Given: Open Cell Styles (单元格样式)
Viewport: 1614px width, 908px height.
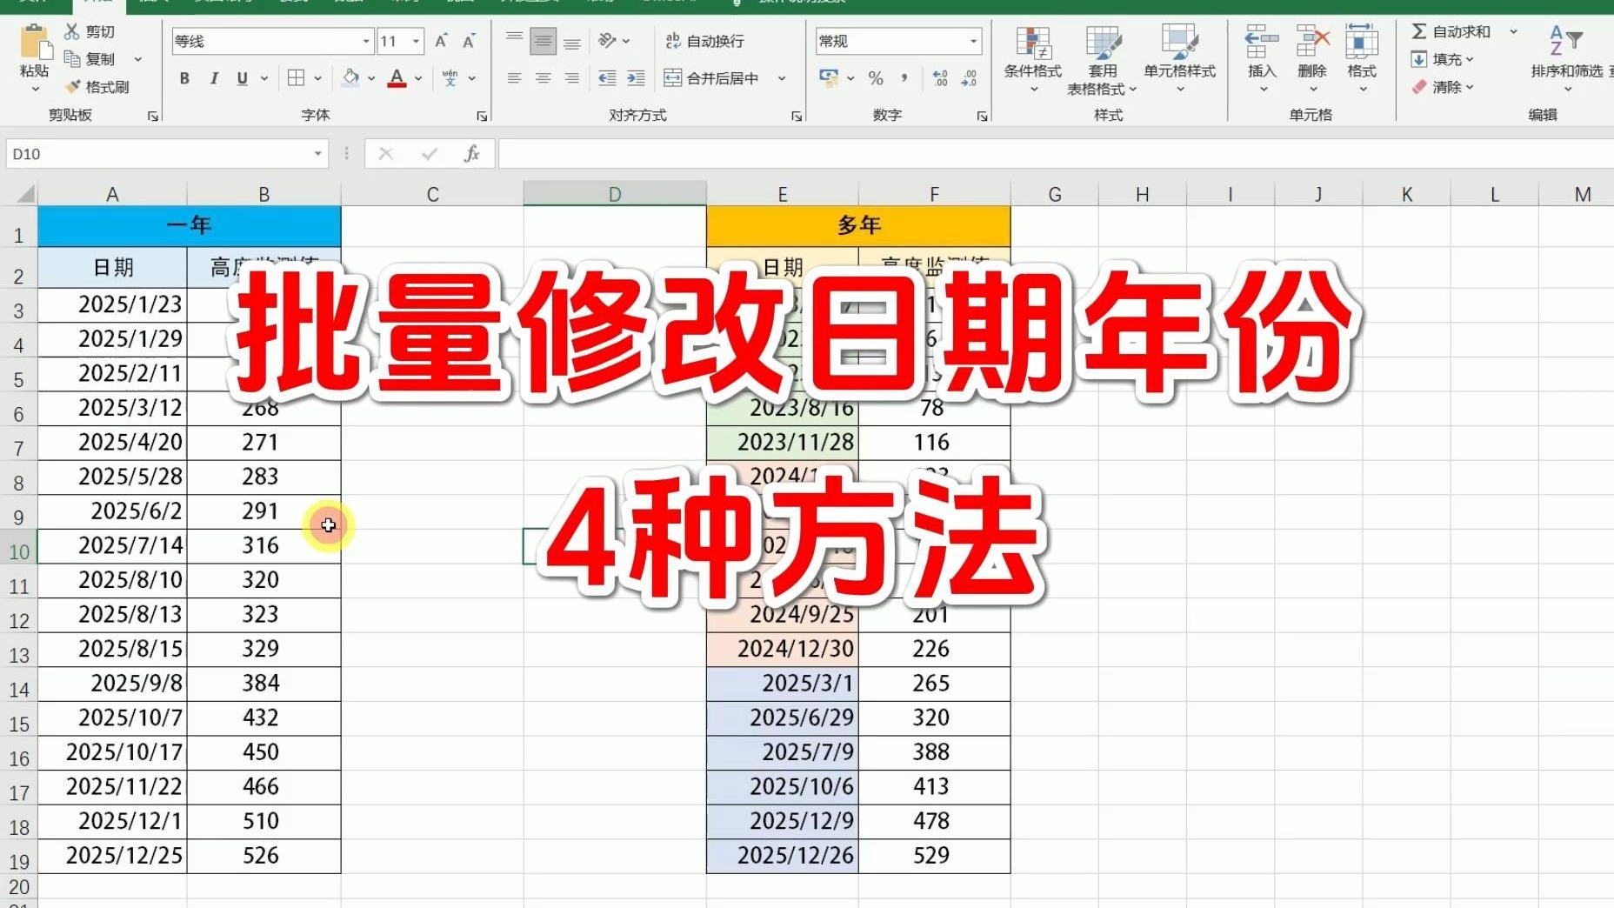Looking at the screenshot, I should 1180,58.
